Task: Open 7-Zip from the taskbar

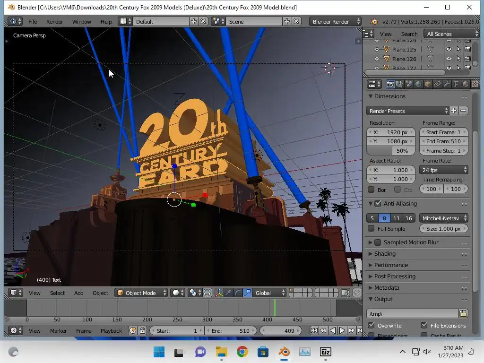Action: point(326,352)
